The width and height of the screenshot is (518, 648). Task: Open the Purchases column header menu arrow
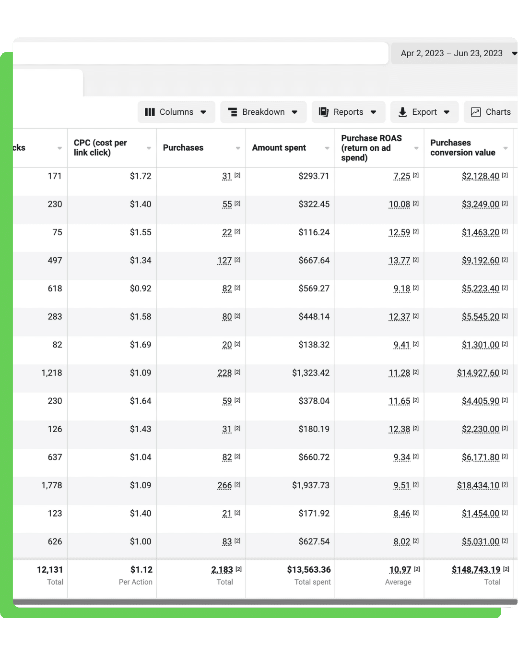[238, 148]
